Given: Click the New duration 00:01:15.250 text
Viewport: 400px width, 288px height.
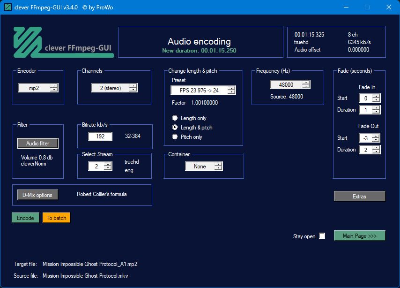Looking at the screenshot, I should (199, 51).
